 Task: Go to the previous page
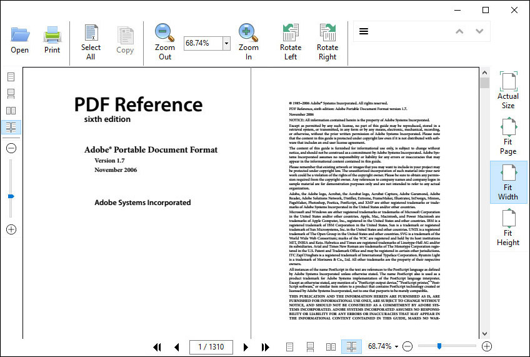[177, 347]
